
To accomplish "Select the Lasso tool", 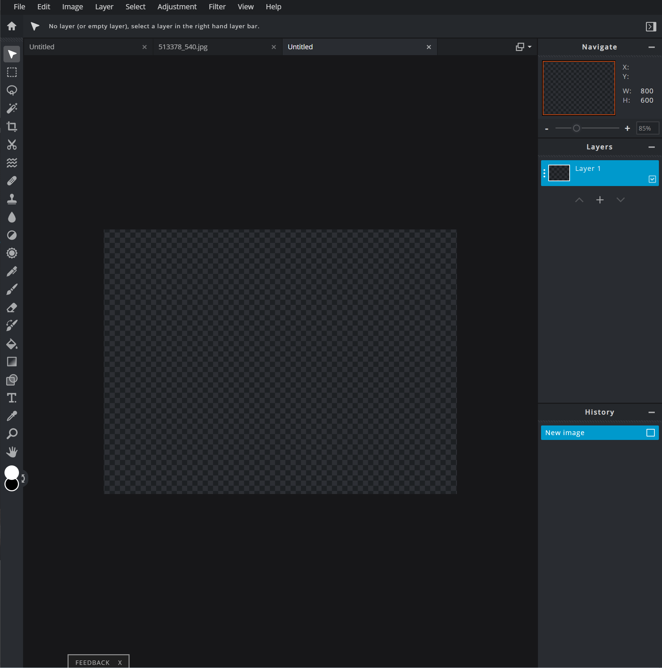I will pyautogui.click(x=12, y=90).
